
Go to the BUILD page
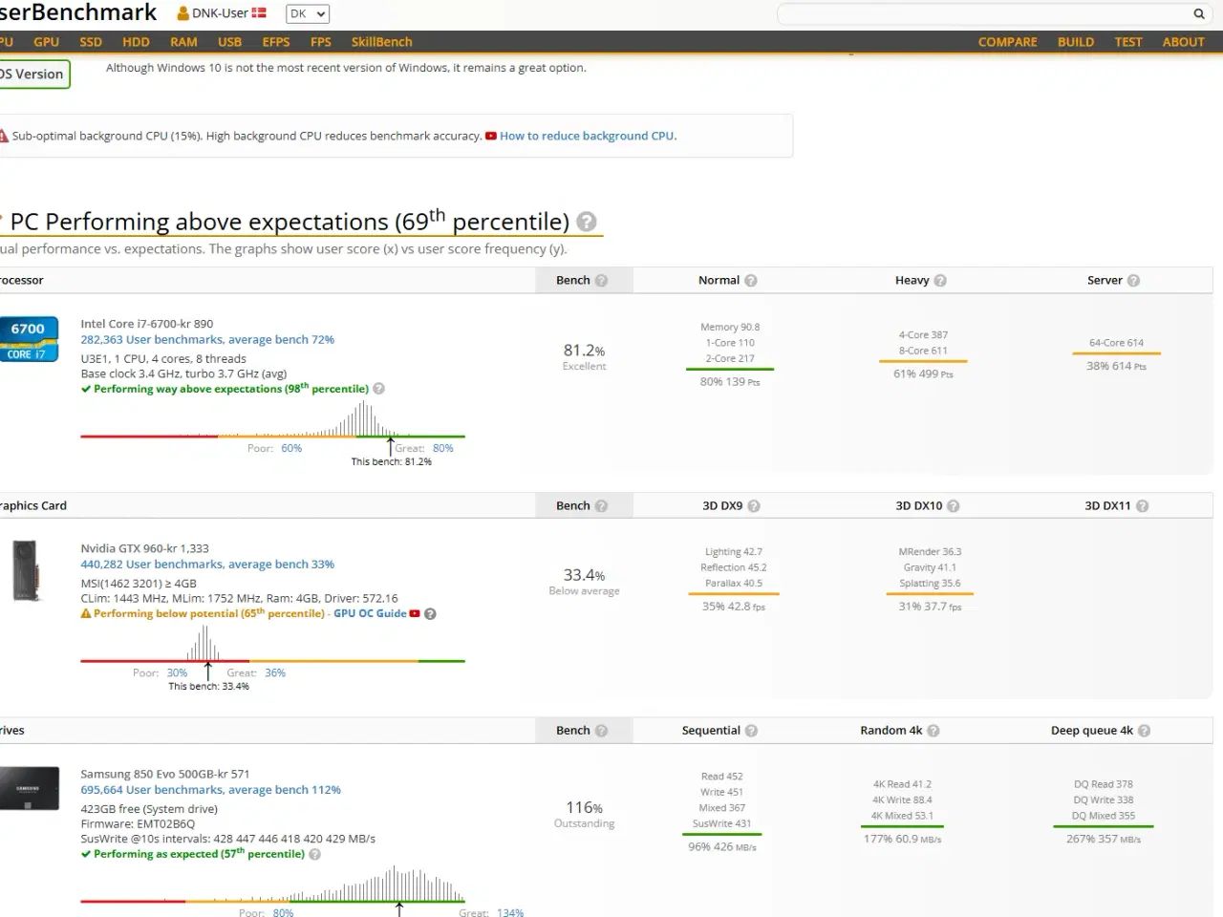pyautogui.click(x=1076, y=42)
